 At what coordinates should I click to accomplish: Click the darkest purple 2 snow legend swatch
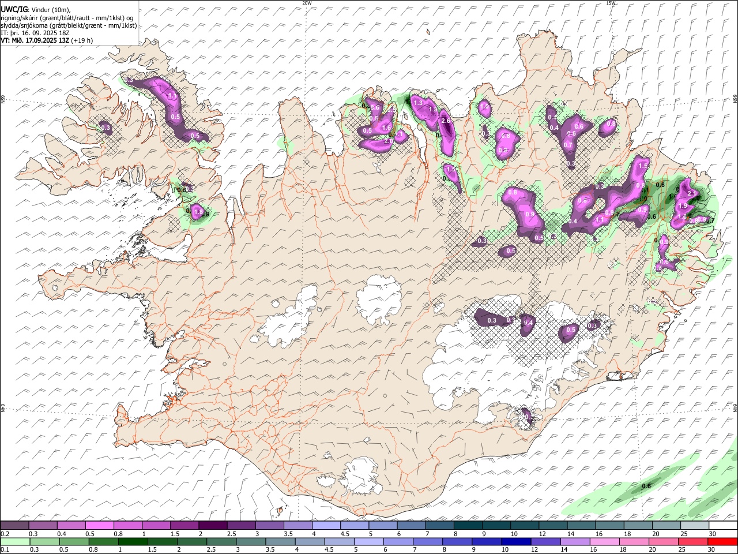coord(213,526)
